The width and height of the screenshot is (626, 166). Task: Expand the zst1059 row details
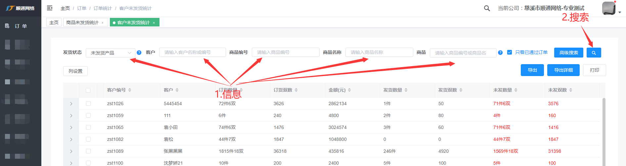(x=71, y=116)
